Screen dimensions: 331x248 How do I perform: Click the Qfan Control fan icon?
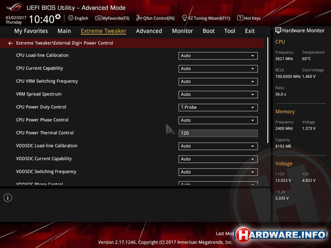(x=139, y=18)
